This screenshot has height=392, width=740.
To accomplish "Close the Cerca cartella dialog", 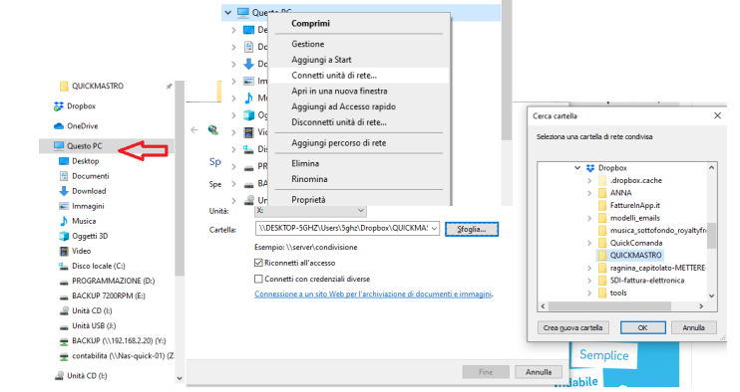I will [717, 115].
